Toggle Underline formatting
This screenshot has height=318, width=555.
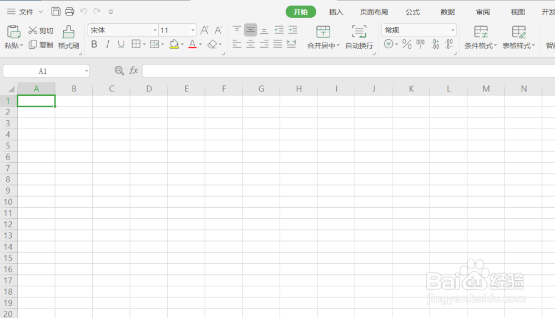pyautogui.click(x=121, y=44)
